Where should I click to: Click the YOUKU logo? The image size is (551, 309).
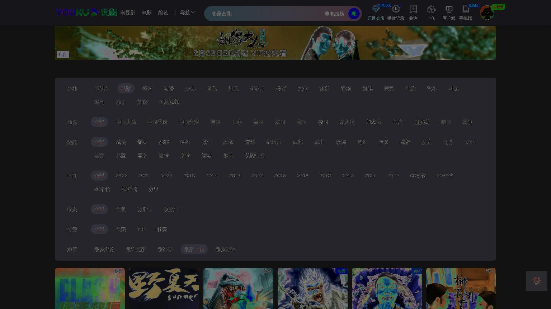coord(86,13)
